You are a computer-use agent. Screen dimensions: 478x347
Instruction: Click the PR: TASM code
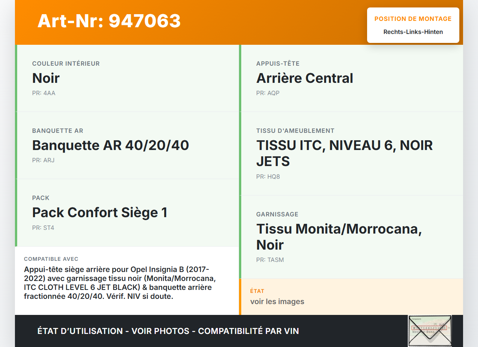tap(270, 260)
